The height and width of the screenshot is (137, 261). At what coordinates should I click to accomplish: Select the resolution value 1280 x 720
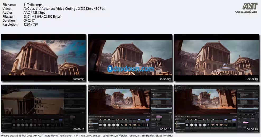(x=31, y=25)
